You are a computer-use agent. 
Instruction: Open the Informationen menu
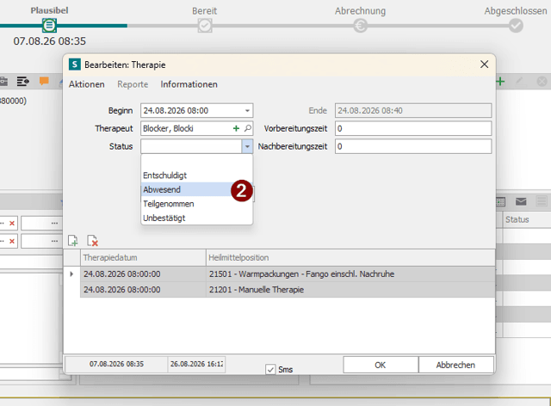tap(189, 84)
